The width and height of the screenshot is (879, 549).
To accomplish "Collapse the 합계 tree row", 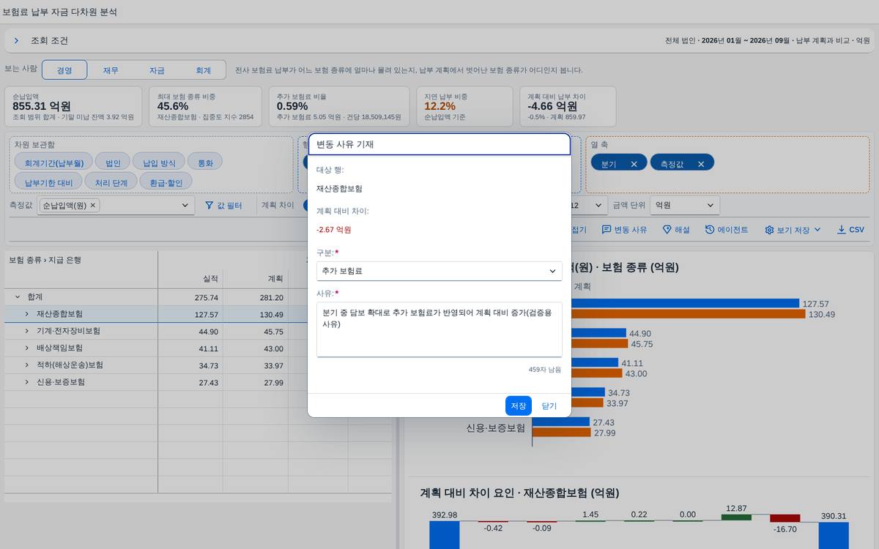I will [18, 297].
